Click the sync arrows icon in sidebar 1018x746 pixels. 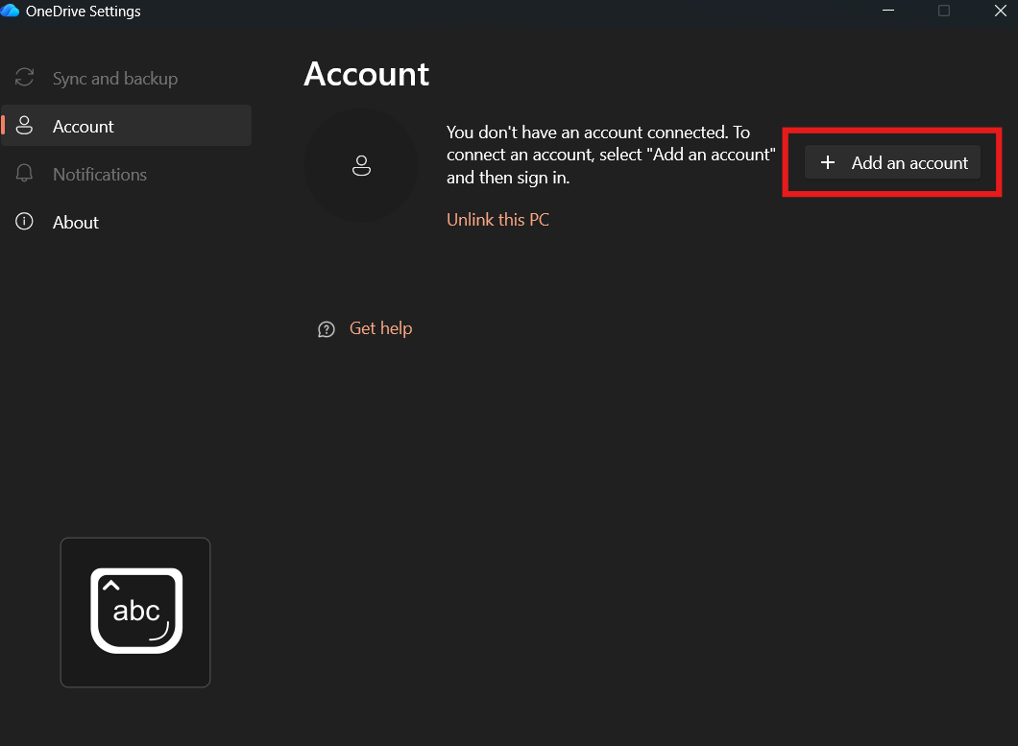[25, 78]
